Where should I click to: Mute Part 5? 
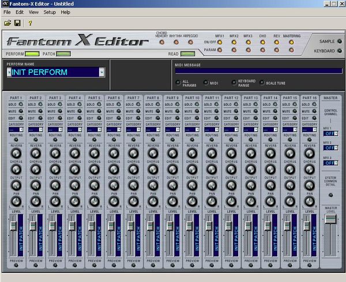(x=99, y=112)
